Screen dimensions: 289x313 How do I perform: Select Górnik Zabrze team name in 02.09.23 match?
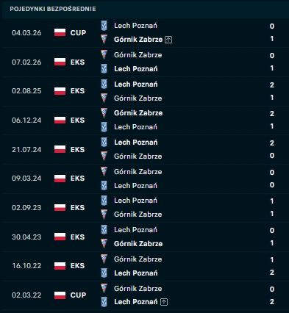[x=138, y=215]
